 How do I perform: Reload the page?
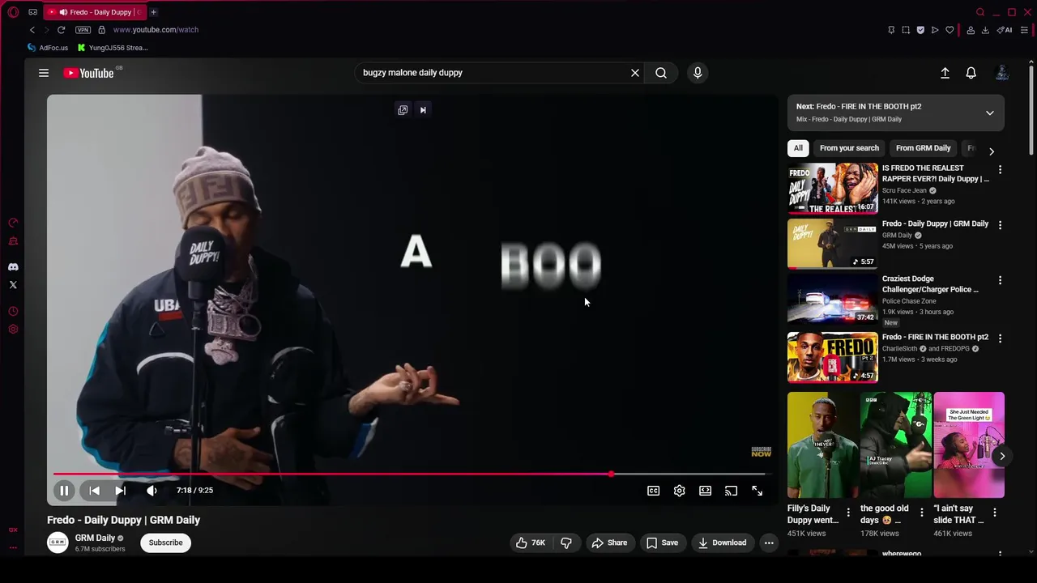pos(61,30)
